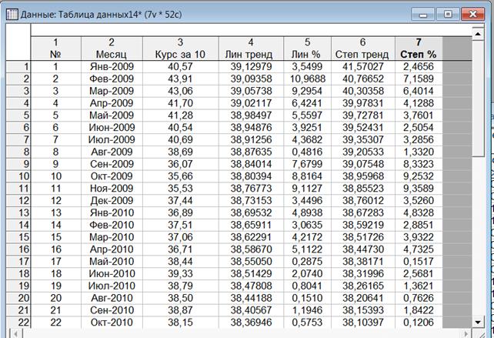Click the Курс value 40,57
Viewport: 494px width, 338px height.
181,66
